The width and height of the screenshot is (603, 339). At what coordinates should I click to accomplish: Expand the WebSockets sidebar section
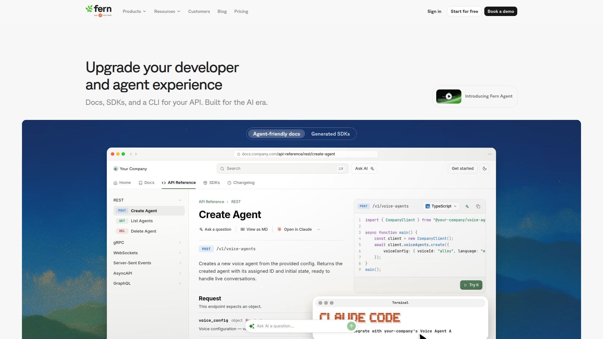[x=148, y=253]
